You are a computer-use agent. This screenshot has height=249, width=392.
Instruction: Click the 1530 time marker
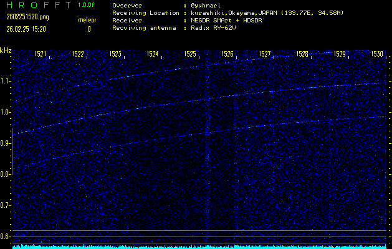coord(377,54)
